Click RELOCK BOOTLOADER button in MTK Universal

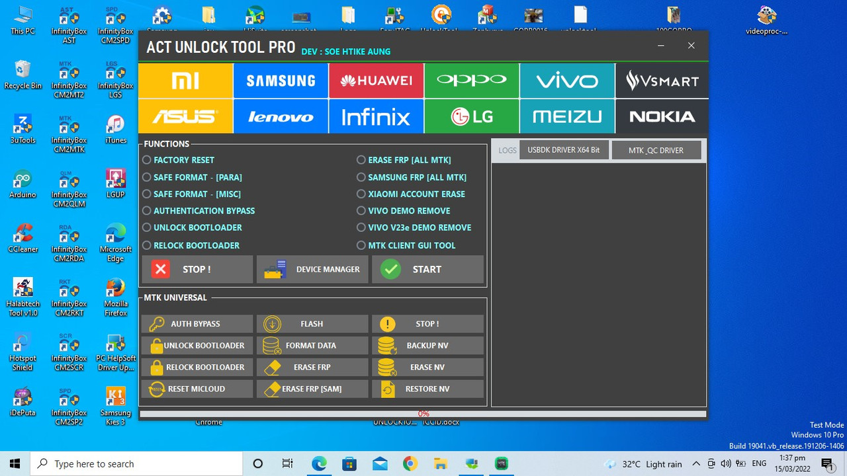197,368
